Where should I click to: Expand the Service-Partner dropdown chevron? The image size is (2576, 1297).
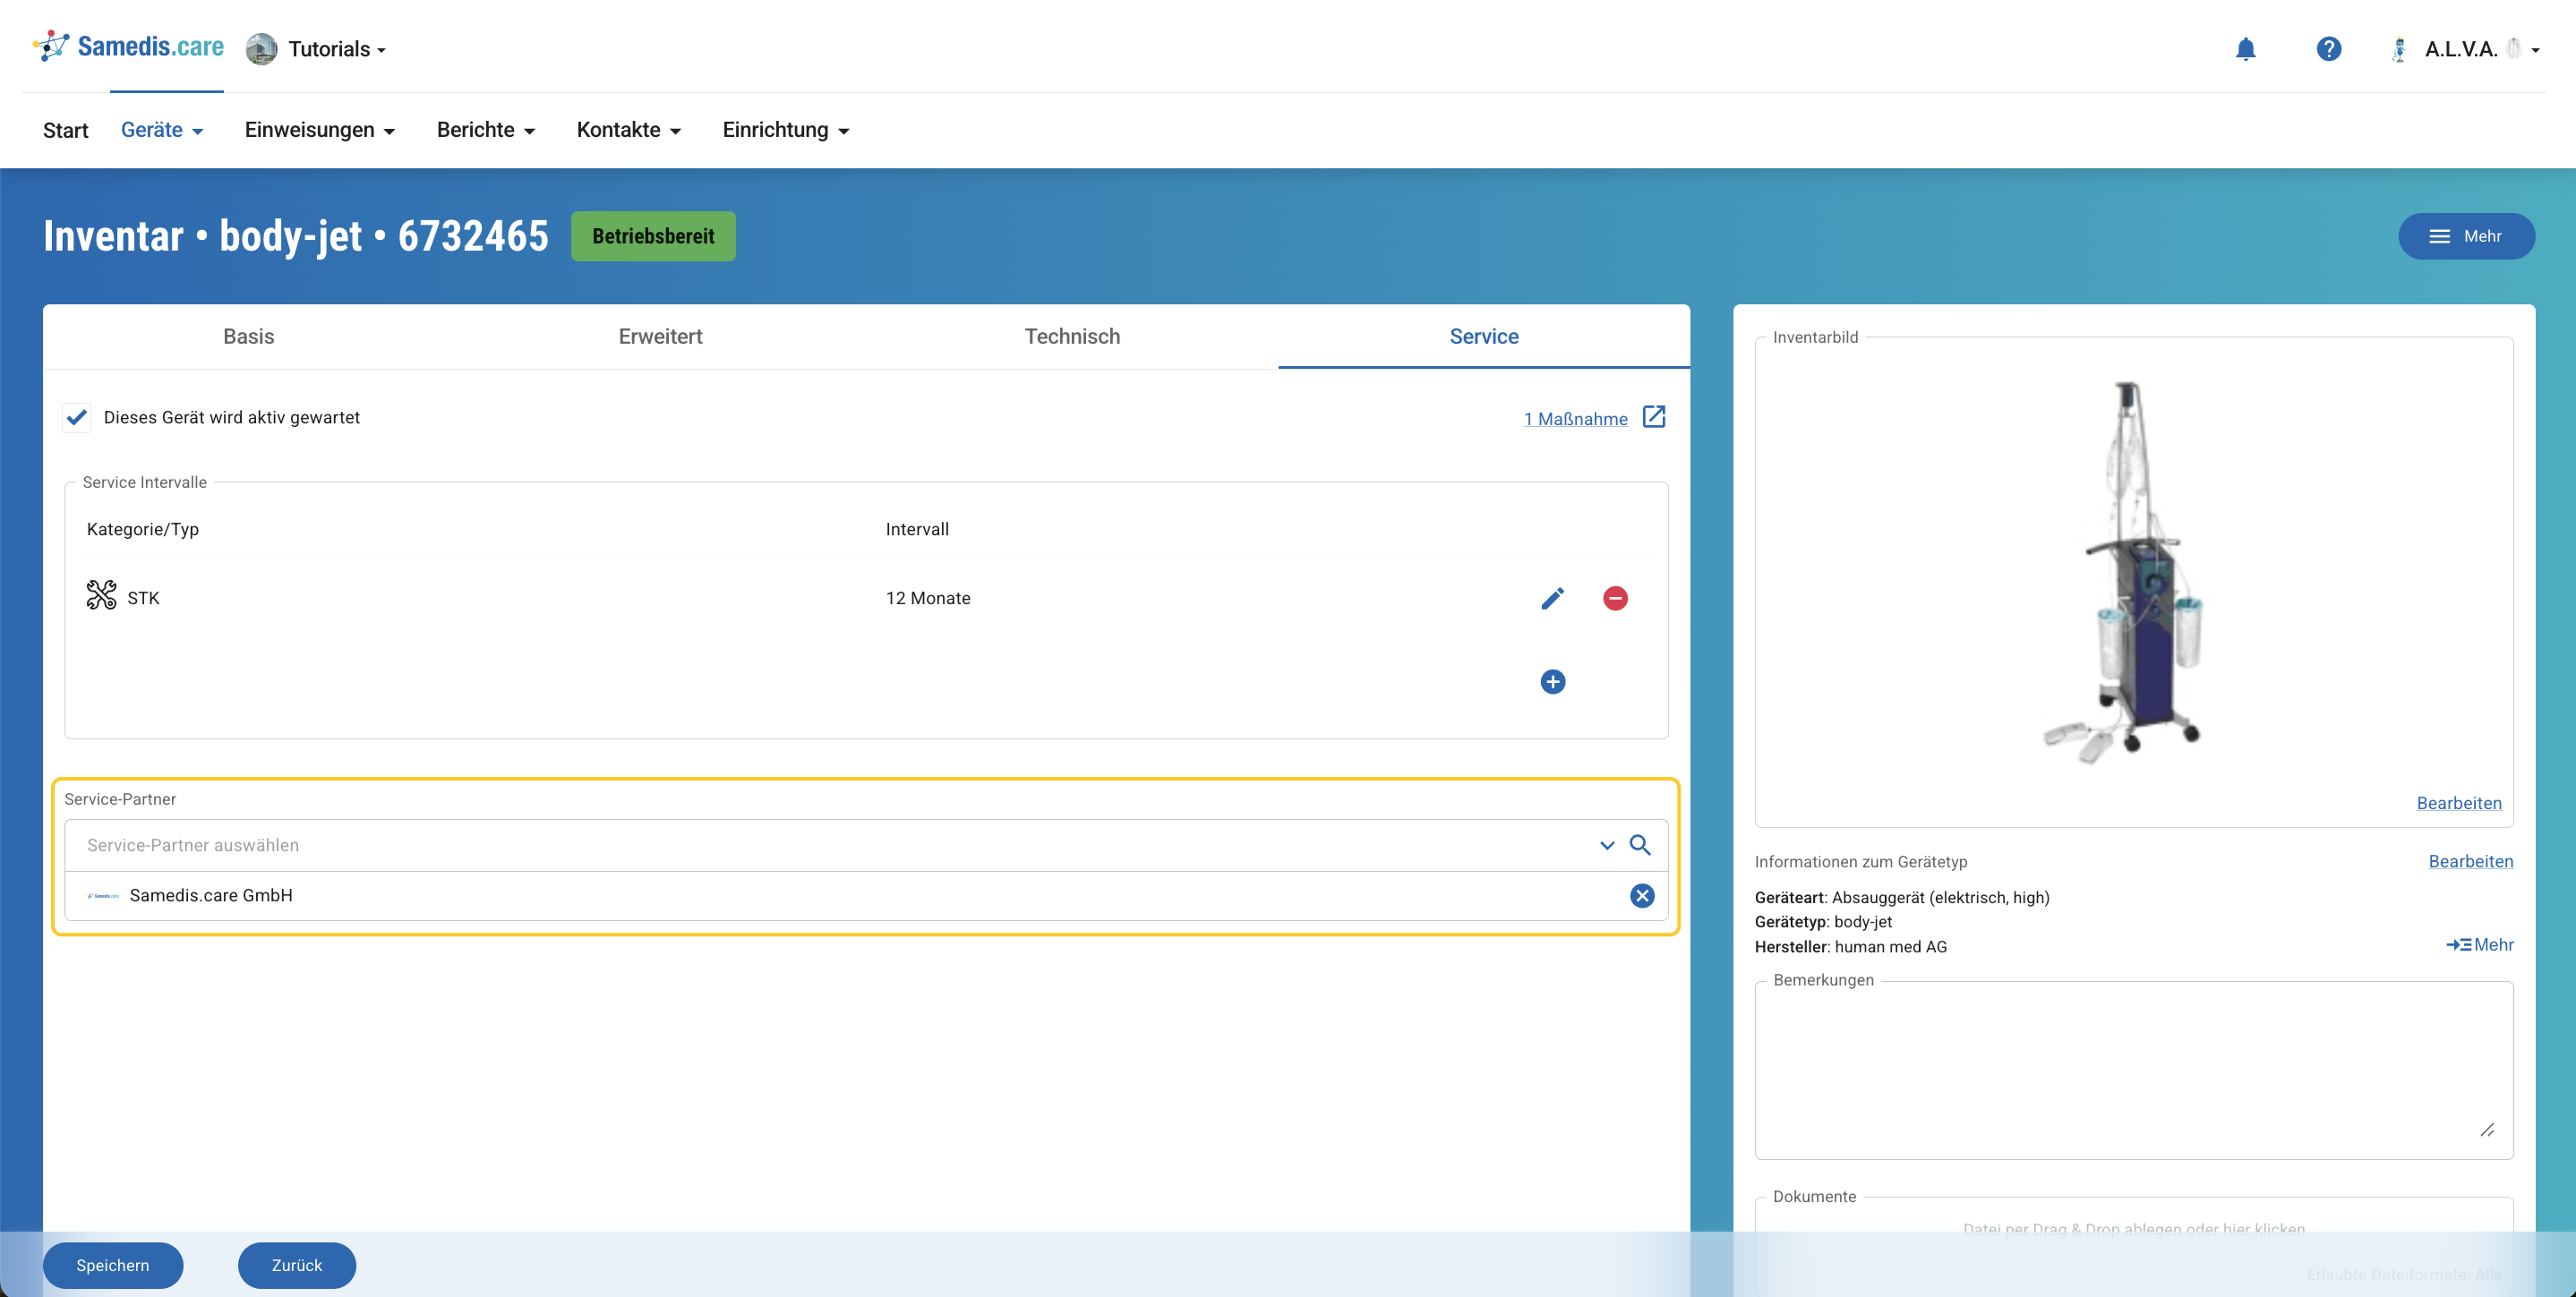[1607, 845]
